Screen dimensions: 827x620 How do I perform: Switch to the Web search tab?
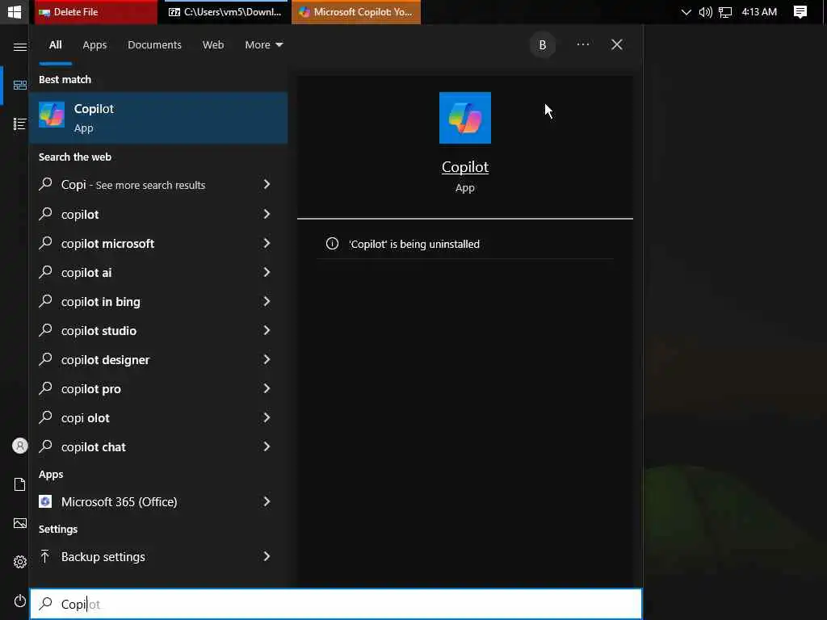coord(213,45)
